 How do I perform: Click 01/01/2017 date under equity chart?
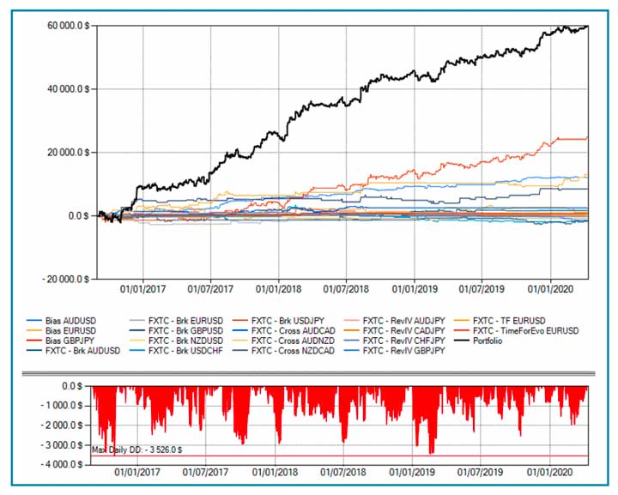tap(143, 289)
